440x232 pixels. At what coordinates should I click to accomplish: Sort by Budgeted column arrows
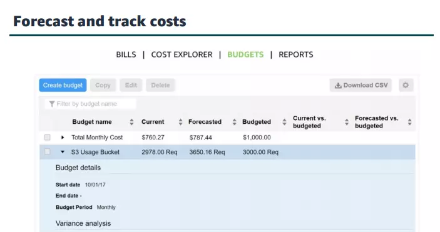(x=284, y=122)
